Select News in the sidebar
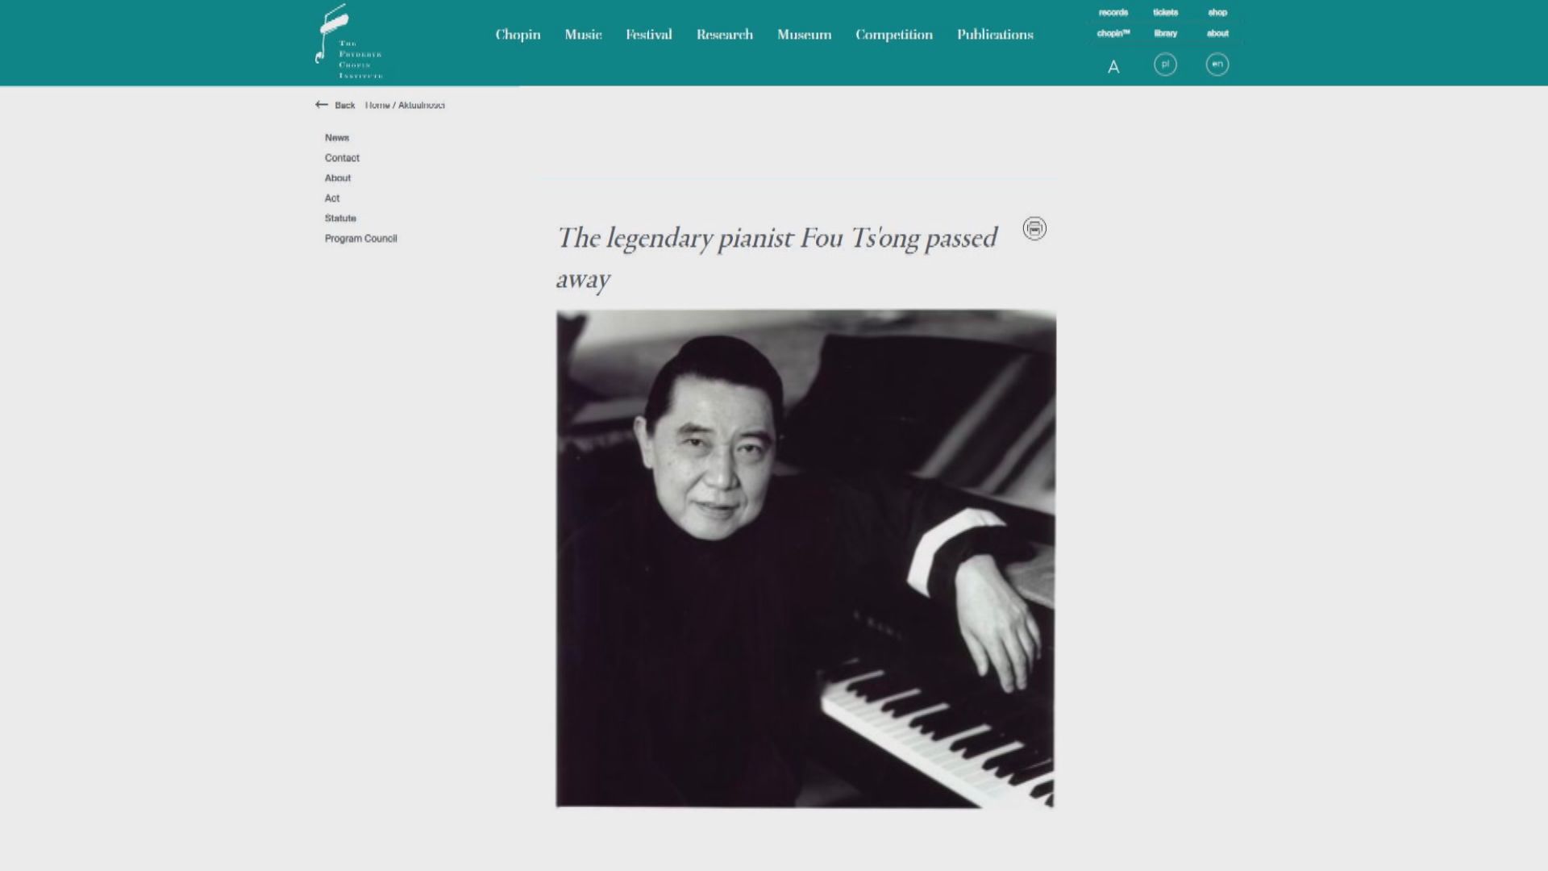1548x871 pixels. click(337, 138)
